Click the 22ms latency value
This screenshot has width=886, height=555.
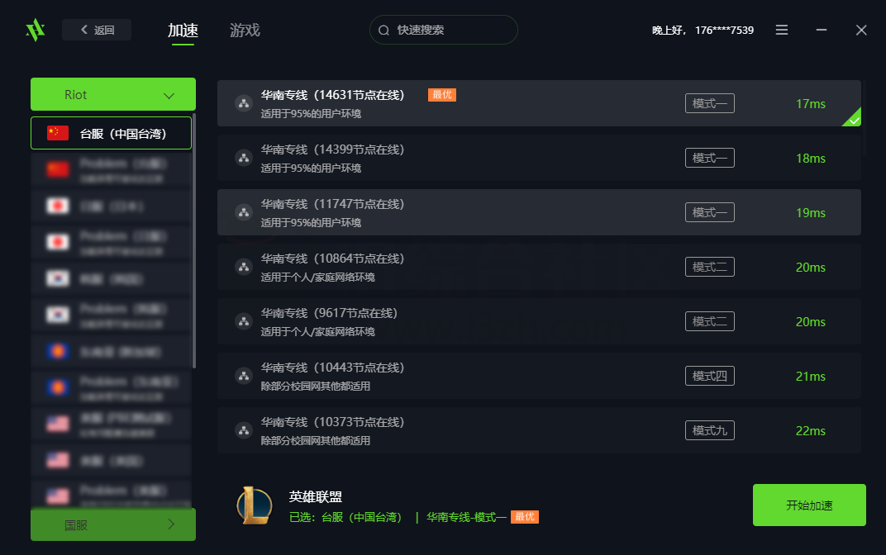click(811, 431)
